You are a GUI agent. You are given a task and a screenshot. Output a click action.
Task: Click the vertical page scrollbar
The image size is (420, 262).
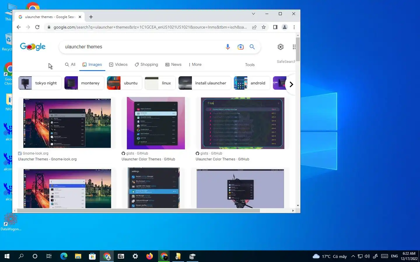pos(298,49)
